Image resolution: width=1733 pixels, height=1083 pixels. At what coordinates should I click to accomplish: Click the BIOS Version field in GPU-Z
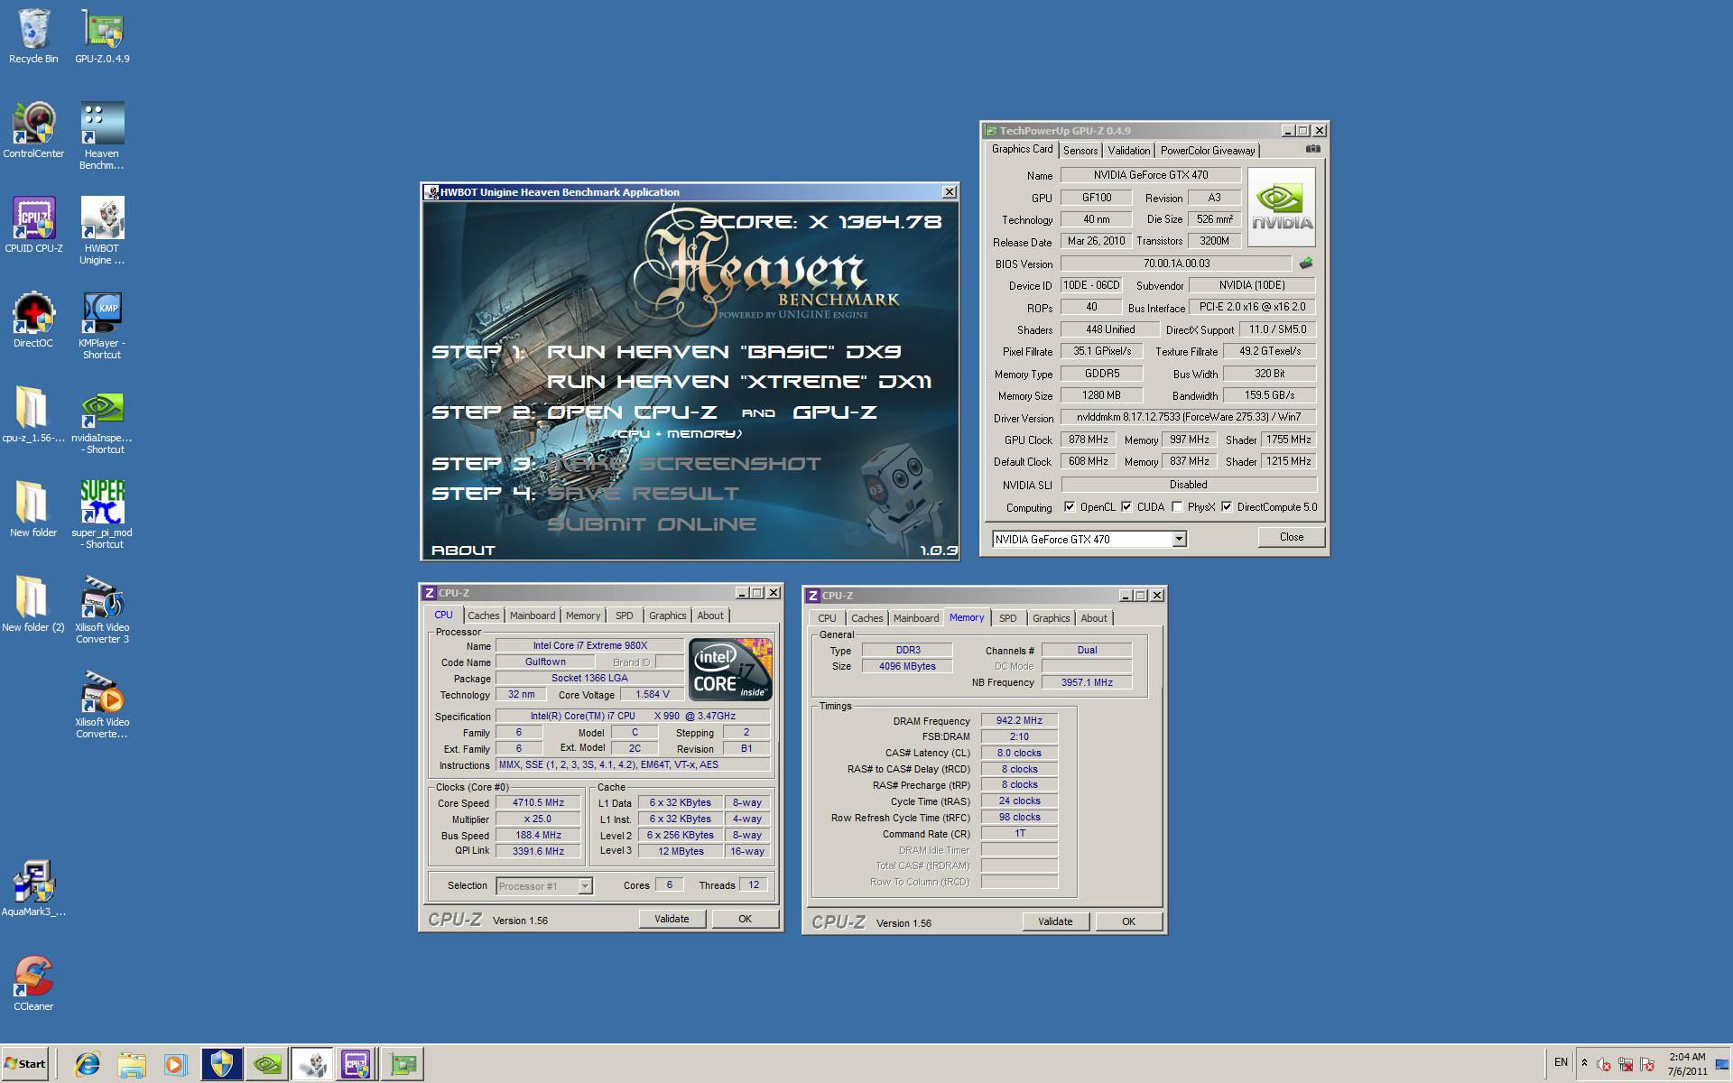(x=1176, y=264)
